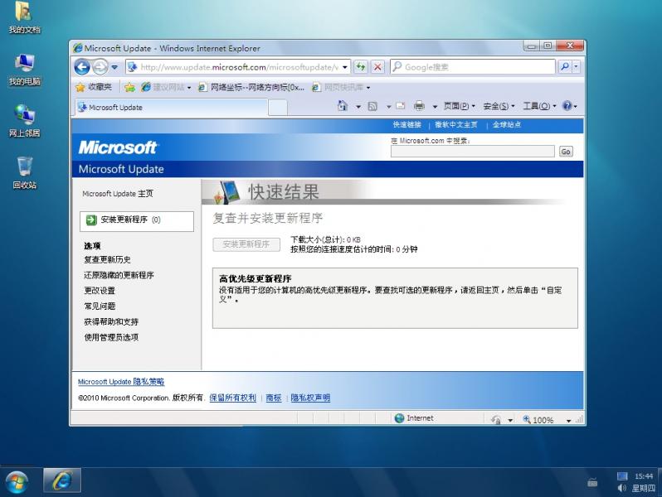
Task: Click the Internet Explorer taskbar icon
Action: [x=62, y=480]
